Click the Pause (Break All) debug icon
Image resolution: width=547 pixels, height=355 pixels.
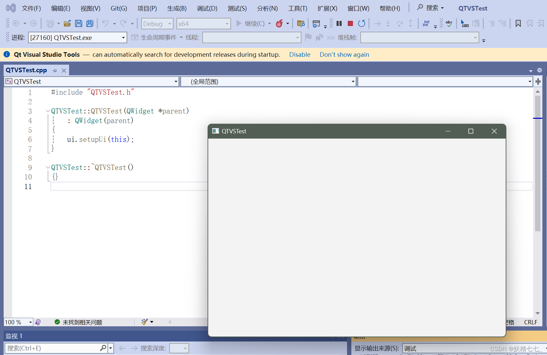coord(339,23)
